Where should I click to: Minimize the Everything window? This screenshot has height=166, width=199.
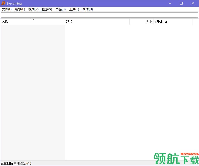click(x=170, y=3)
